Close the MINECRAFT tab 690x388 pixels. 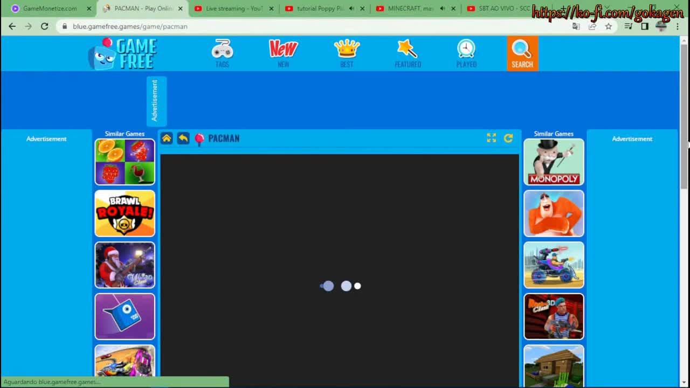(453, 9)
